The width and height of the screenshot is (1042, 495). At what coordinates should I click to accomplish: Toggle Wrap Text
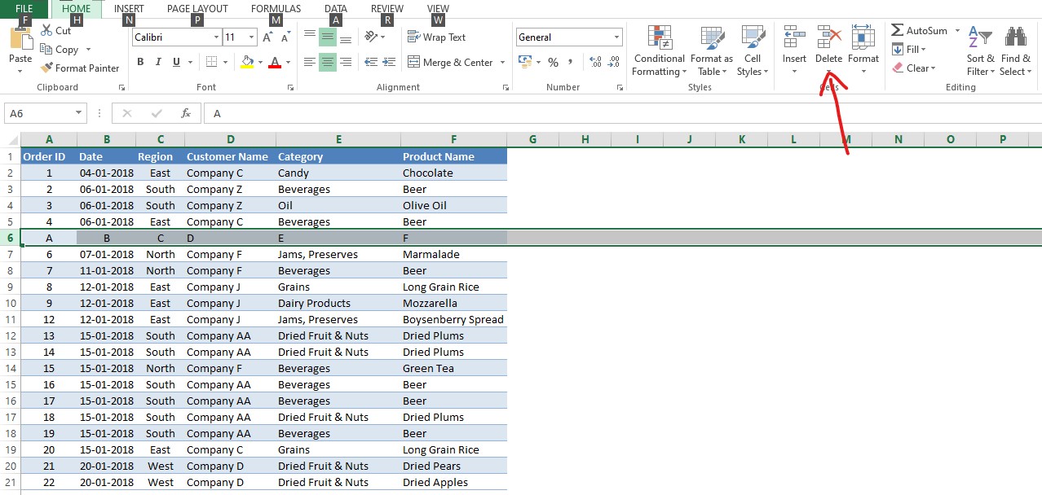click(436, 37)
